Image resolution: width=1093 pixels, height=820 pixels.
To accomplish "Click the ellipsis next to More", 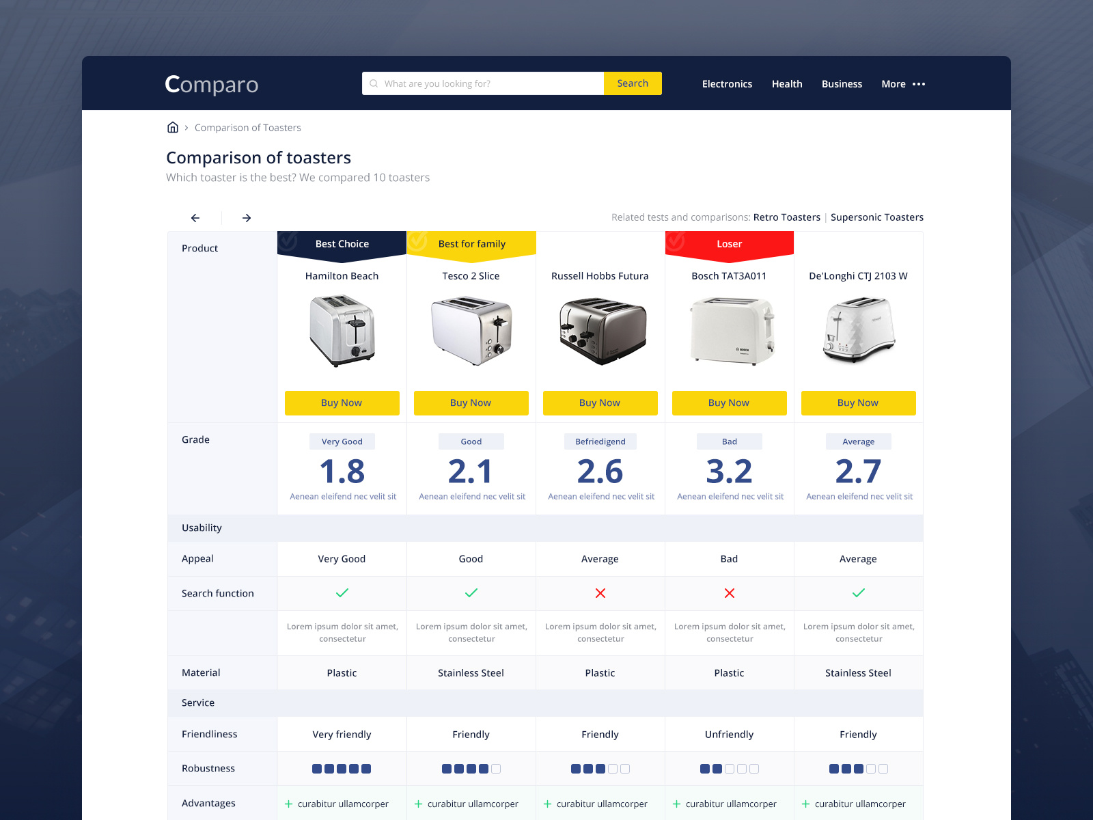I will tap(919, 83).
